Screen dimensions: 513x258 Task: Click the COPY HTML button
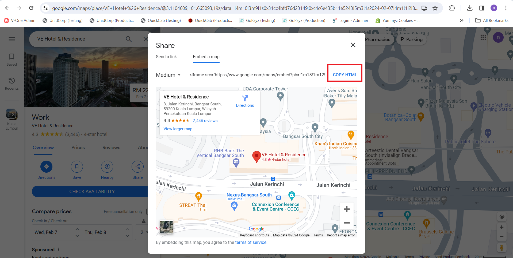point(345,75)
